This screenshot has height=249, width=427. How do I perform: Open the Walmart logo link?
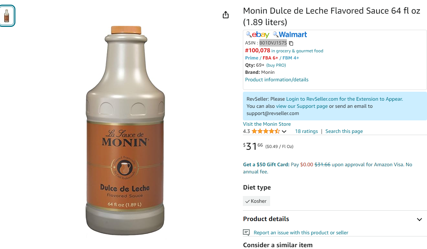293,35
